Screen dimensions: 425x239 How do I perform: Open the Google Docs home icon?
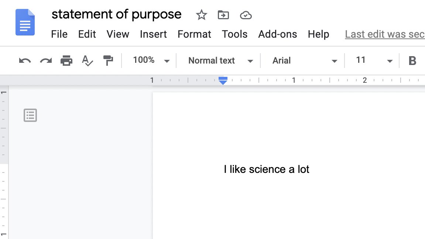[25, 22]
